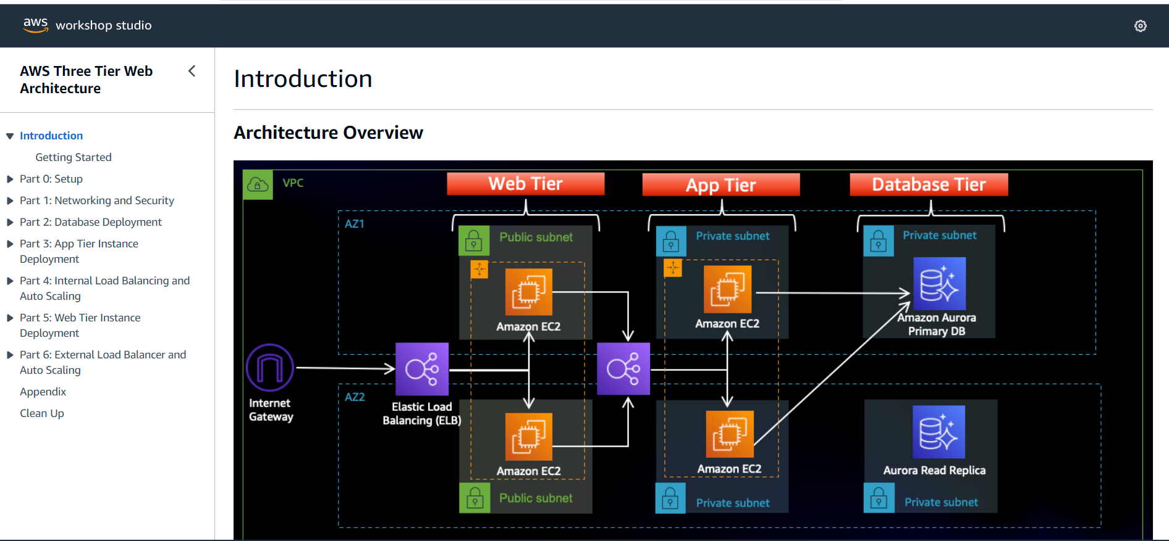
Task: Open the Getting Started page
Action: tap(74, 157)
